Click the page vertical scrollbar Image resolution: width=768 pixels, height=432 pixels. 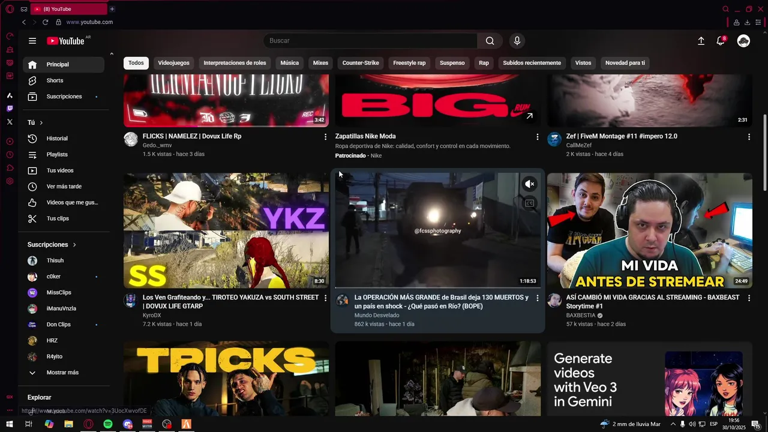click(x=764, y=152)
